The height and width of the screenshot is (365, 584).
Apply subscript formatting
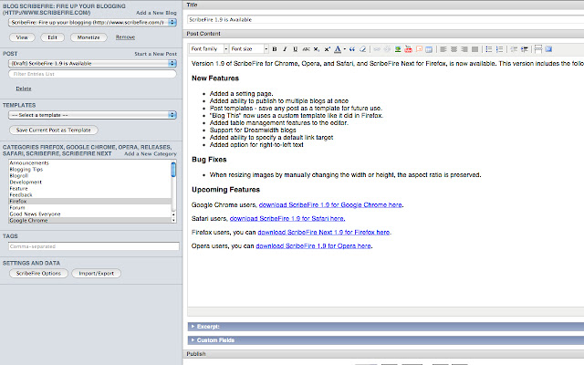[x=317, y=49]
